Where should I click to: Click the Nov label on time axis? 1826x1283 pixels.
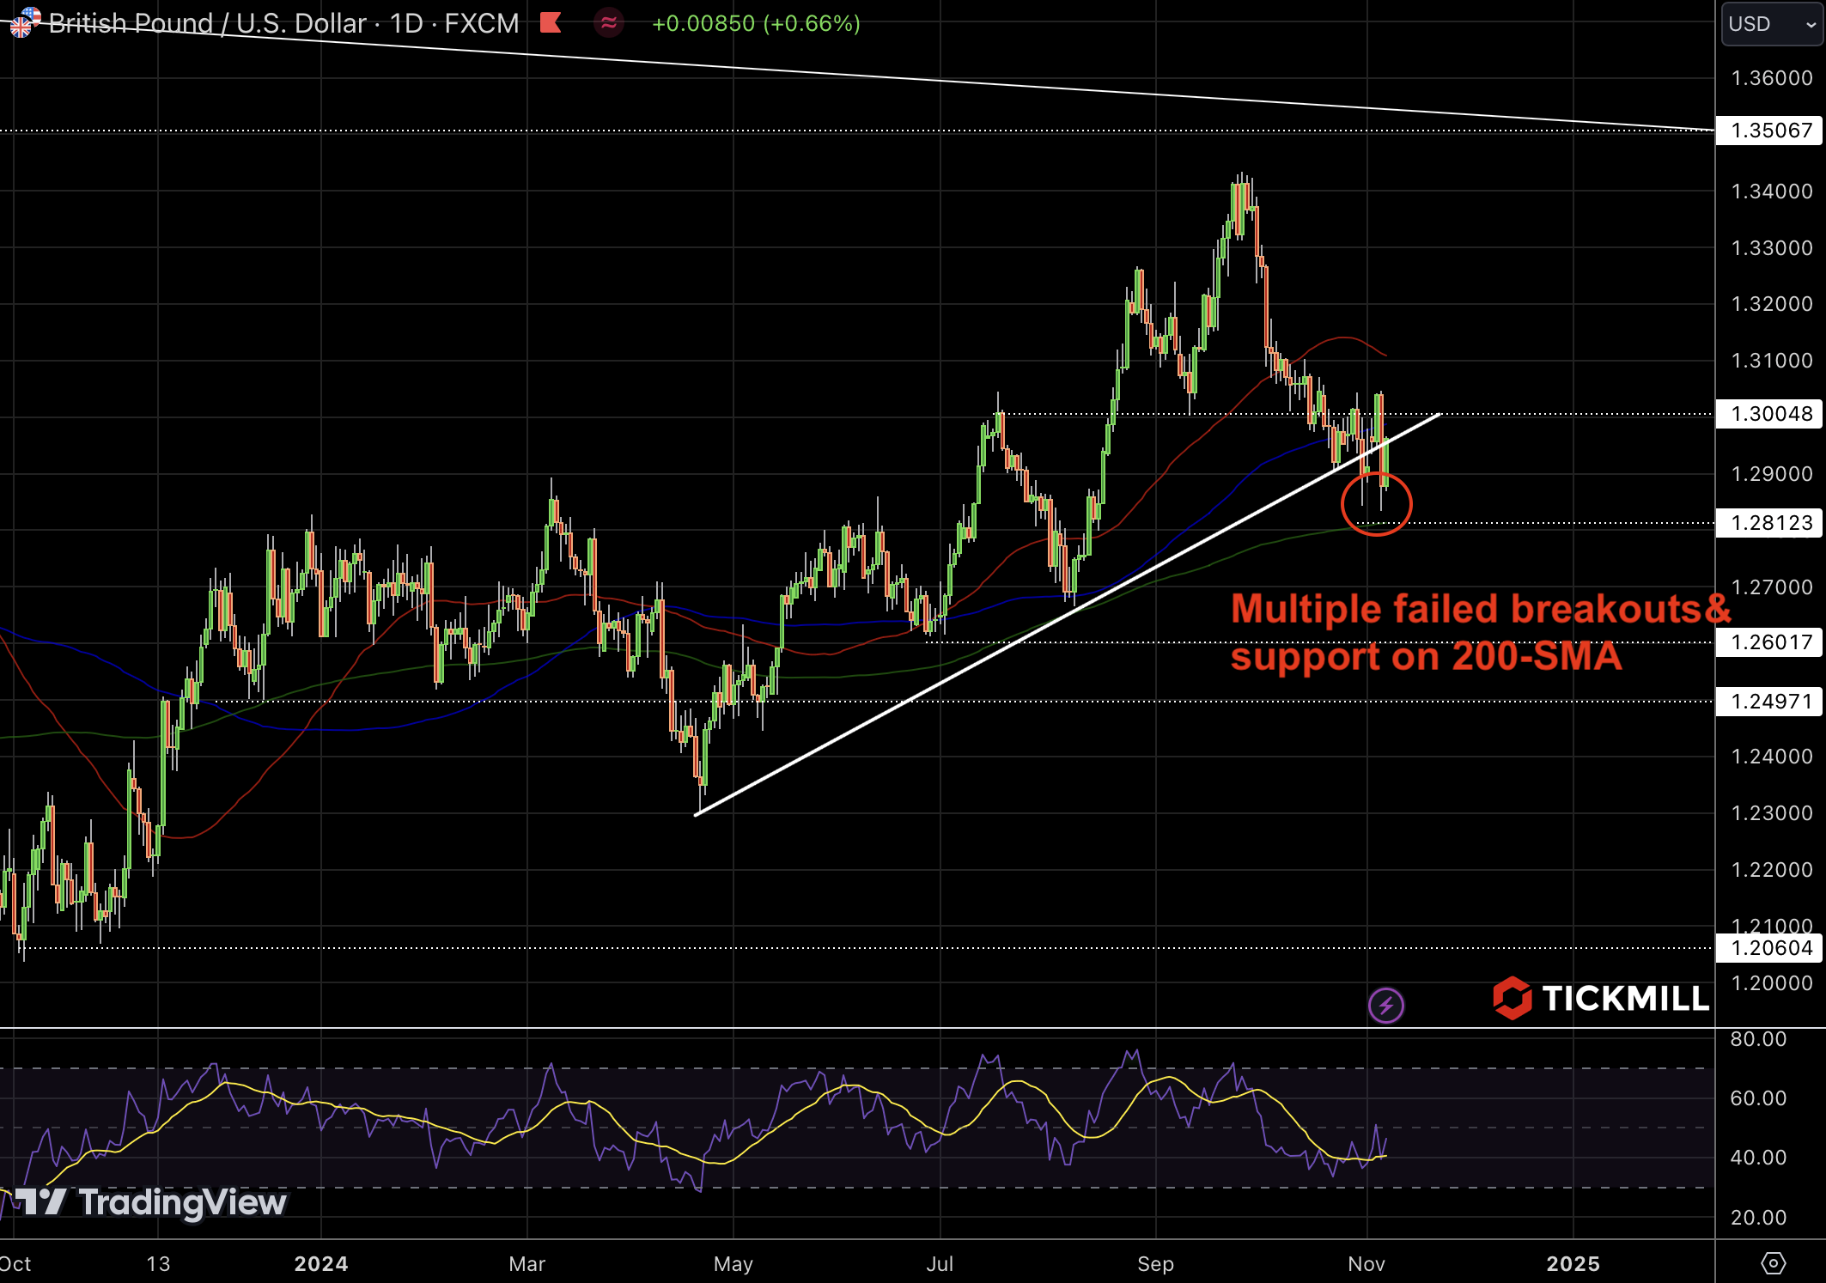(1366, 1264)
